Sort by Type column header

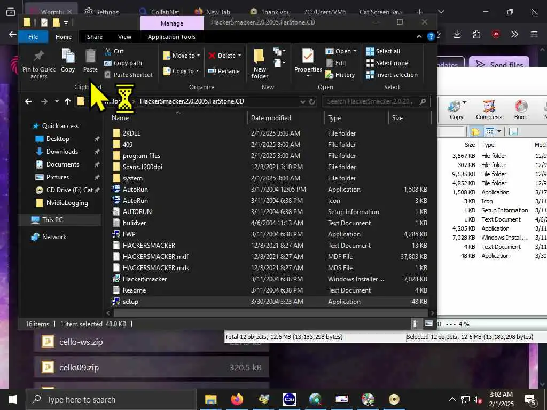click(334, 118)
